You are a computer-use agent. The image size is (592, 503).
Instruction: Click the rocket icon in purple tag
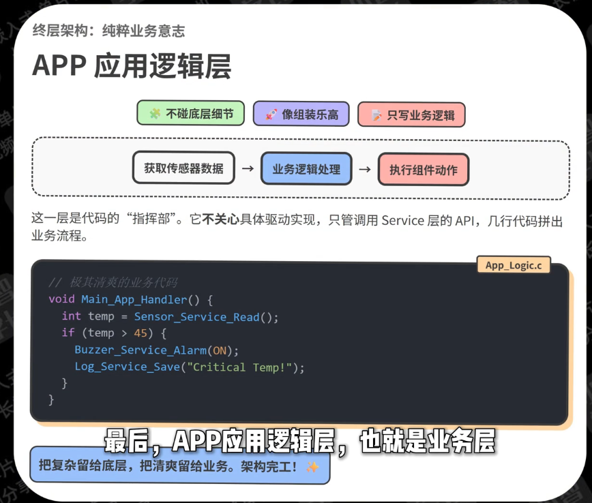pyautogui.click(x=271, y=115)
